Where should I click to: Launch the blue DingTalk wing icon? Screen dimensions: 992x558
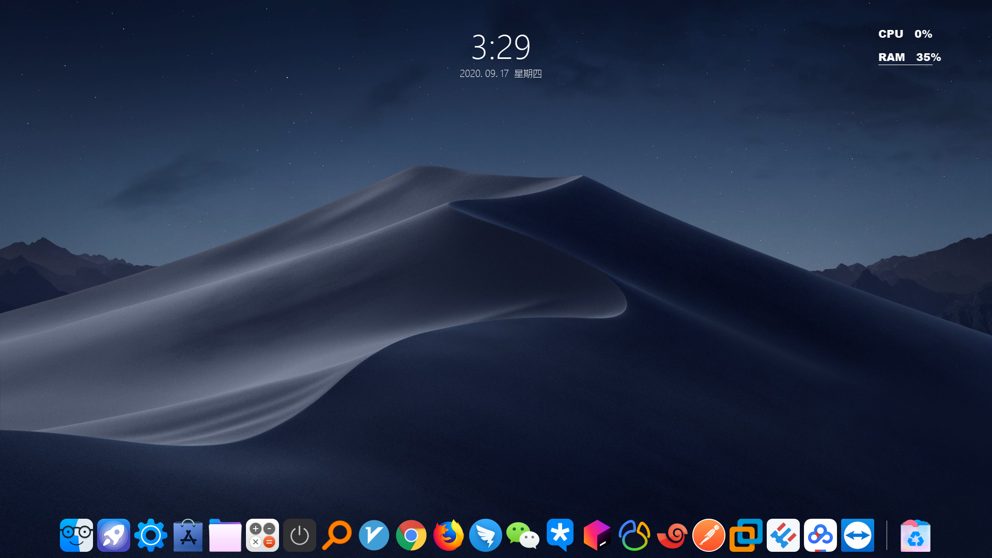pos(486,535)
